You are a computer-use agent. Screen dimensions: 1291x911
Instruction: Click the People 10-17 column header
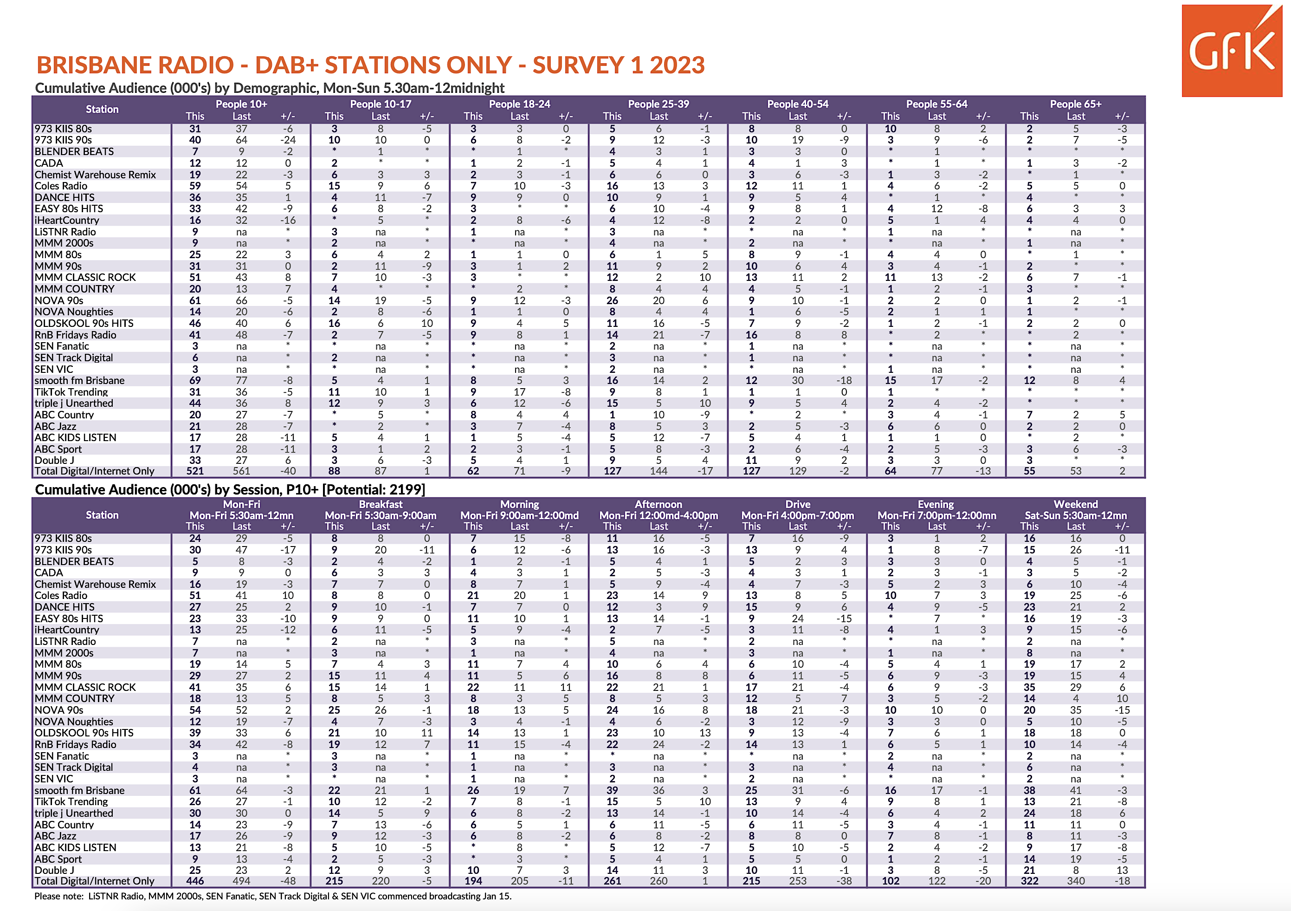click(x=381, y=104)
